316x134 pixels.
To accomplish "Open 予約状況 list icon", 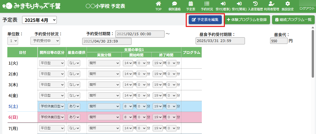I will (x=207, y=4).
